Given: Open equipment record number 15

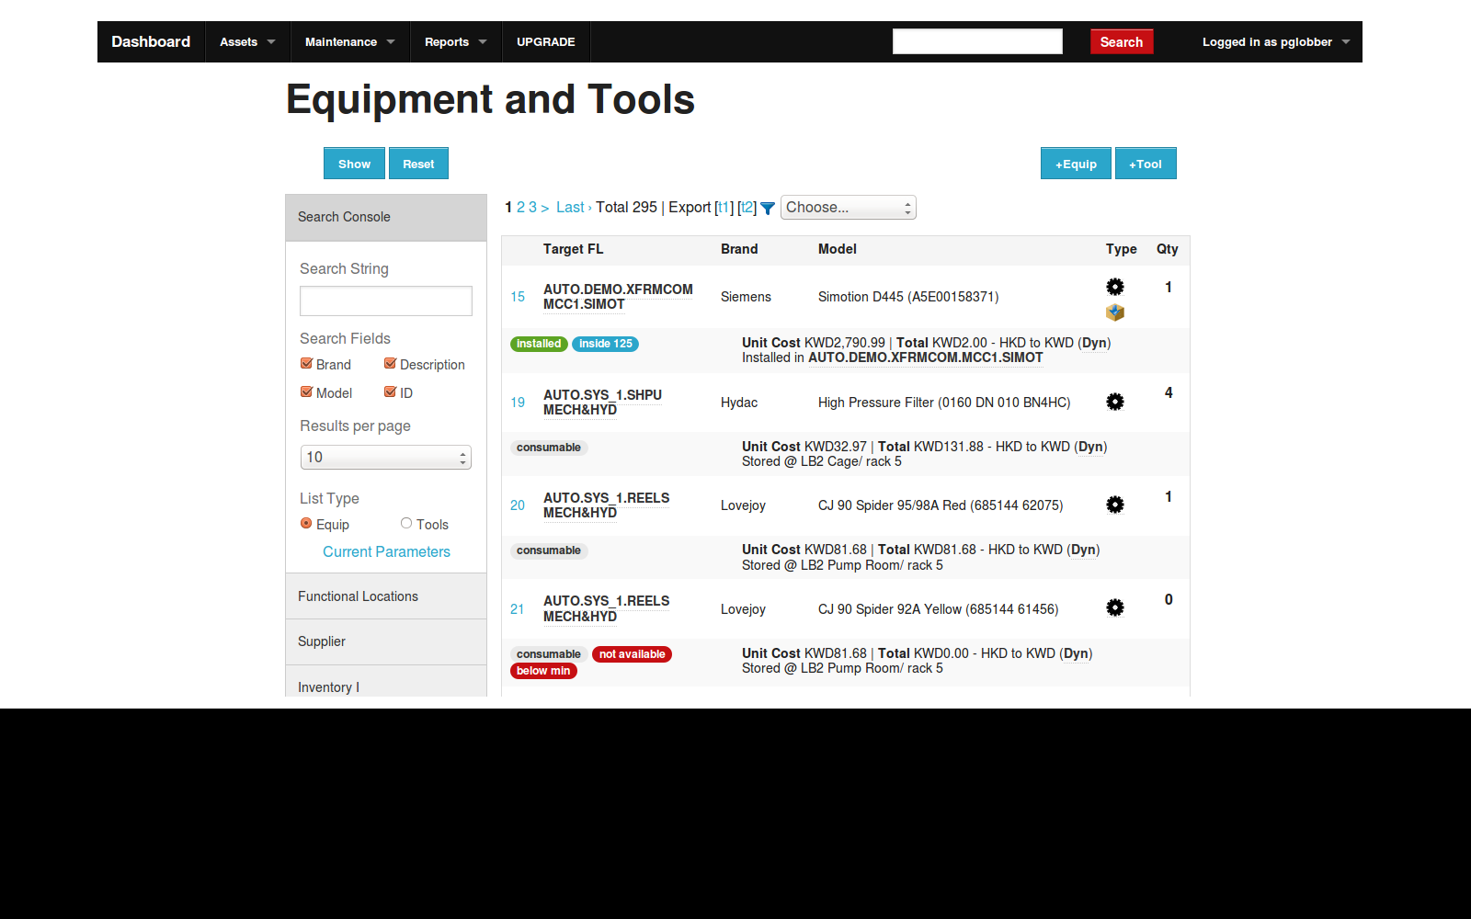Looking at the screenshot, I should tap(518, 297).
